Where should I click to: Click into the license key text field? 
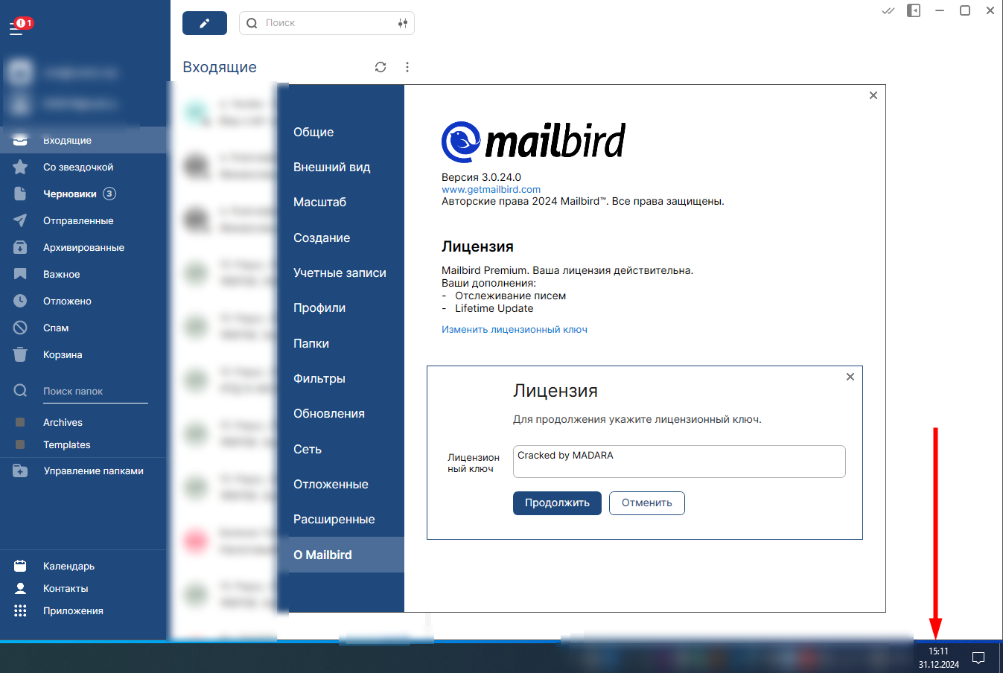click(x=679, y=462)
